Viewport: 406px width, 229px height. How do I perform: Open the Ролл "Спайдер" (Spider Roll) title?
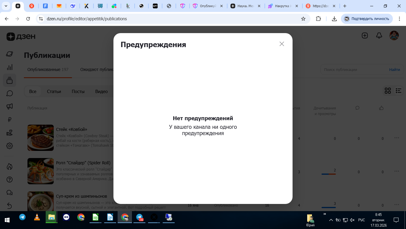coord(83,163)
